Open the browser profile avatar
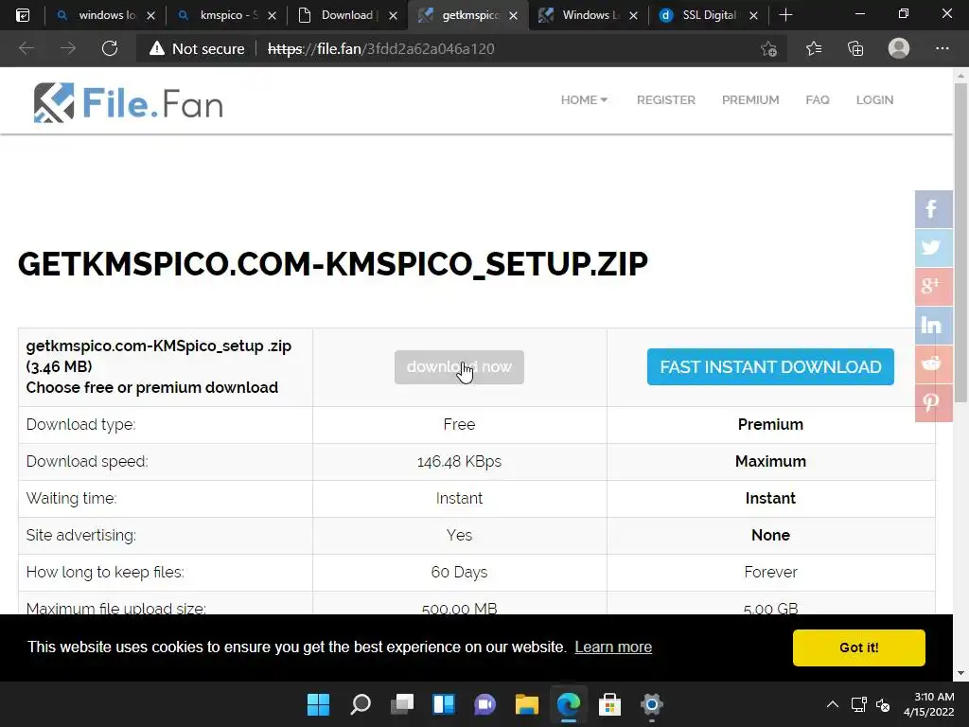The height and width of the screenshot is (727, 969). [899, 48]
